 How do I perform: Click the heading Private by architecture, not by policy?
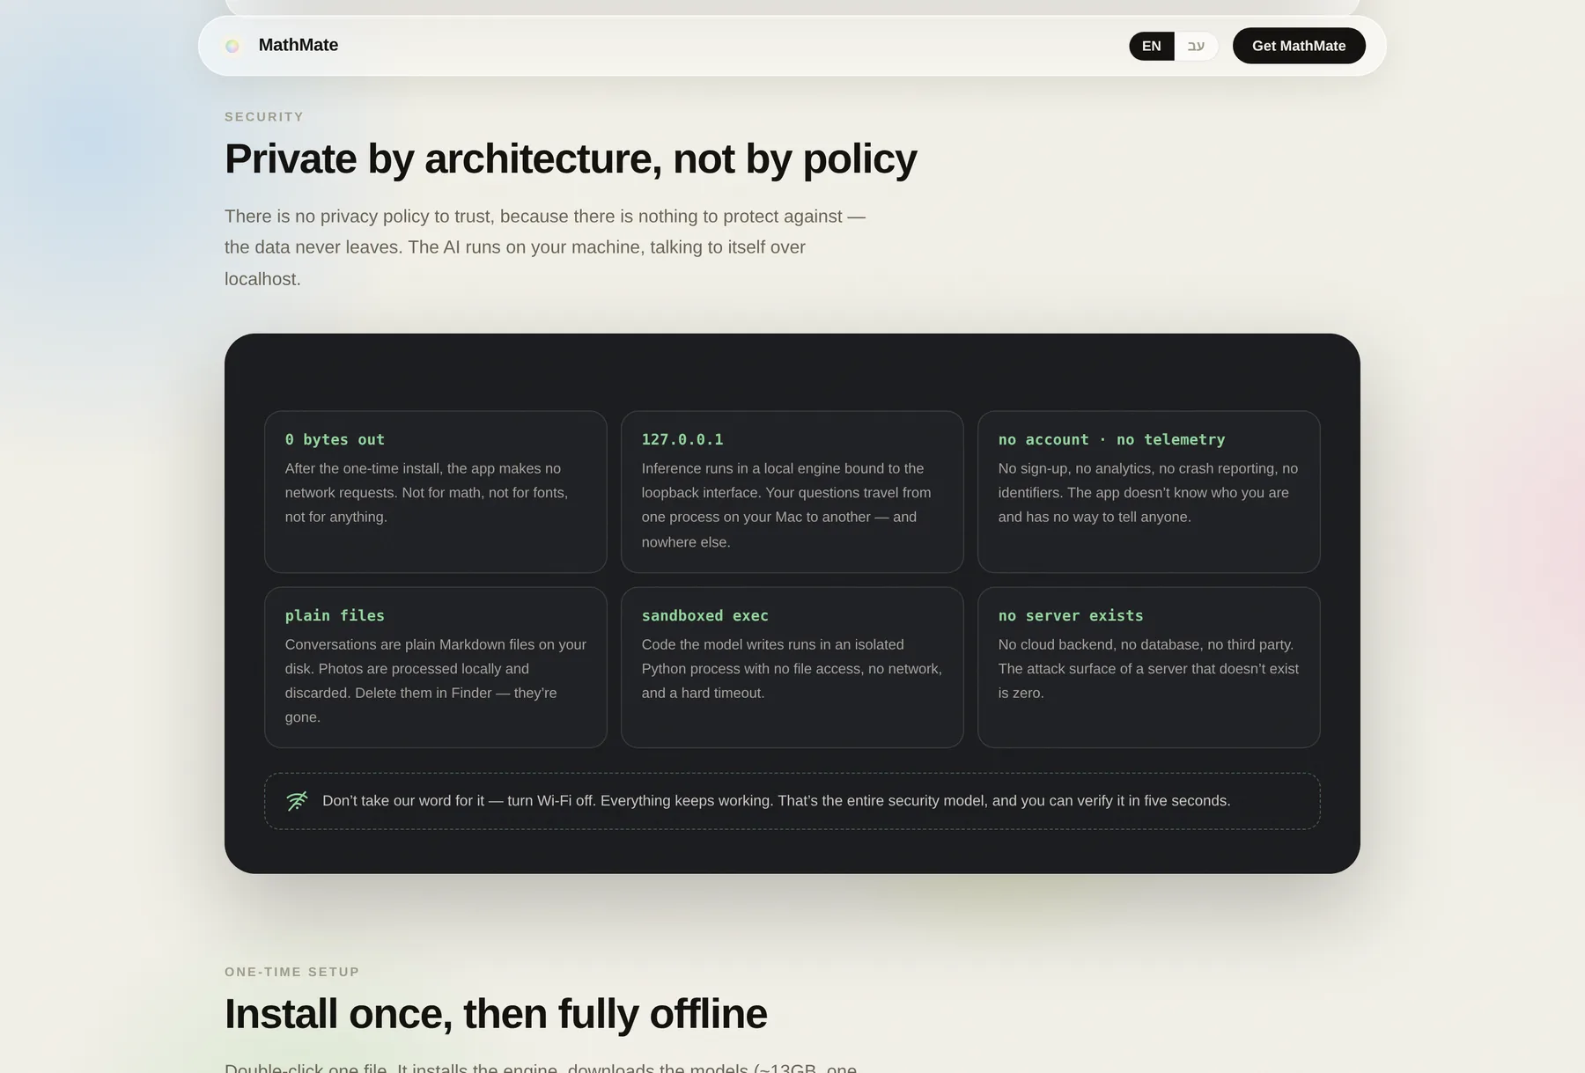[571, 159]
